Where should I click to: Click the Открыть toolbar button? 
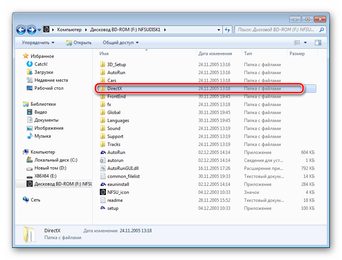coord(79,43)
